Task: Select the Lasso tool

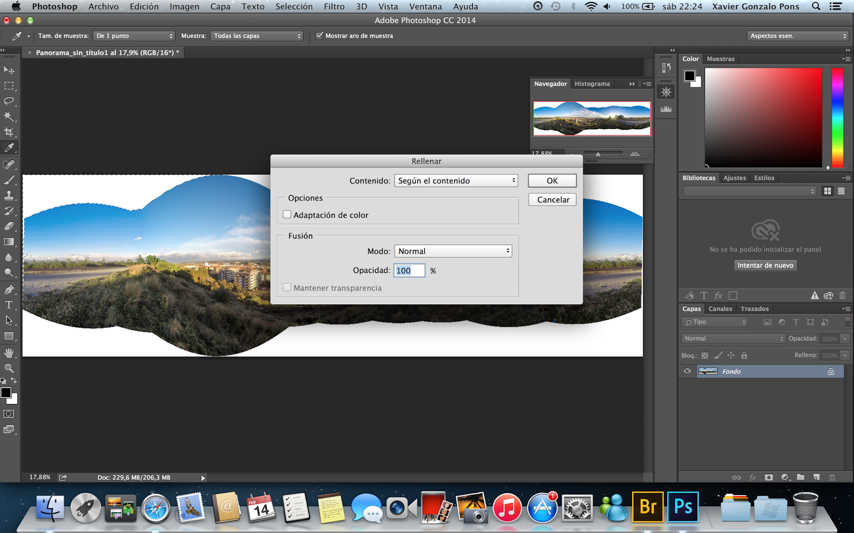Action: pos(9,101)
